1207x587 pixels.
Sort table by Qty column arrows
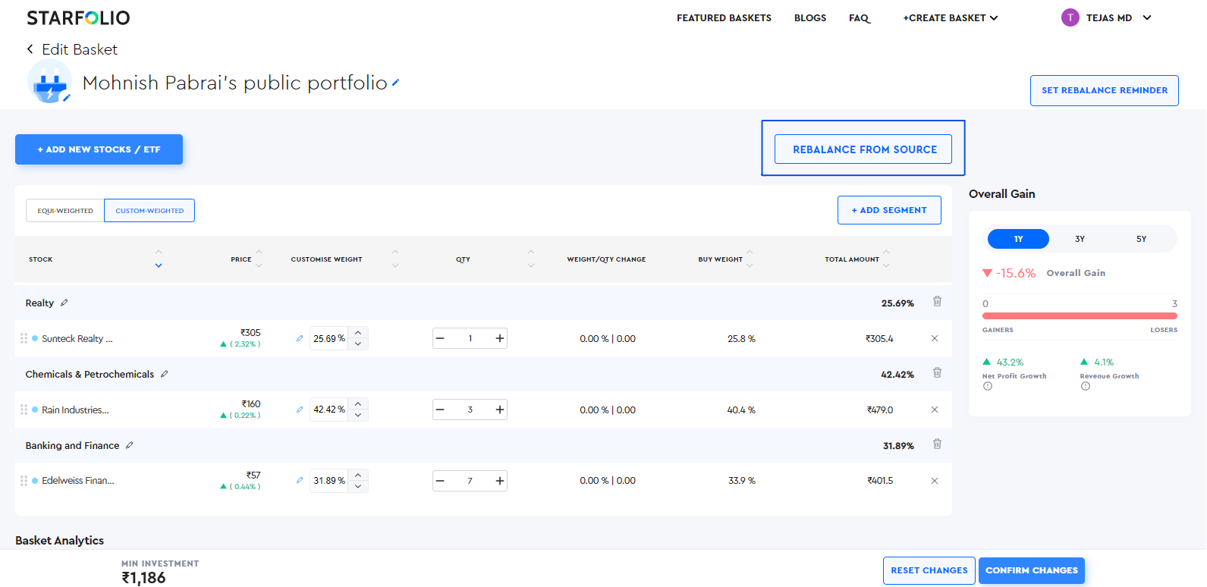[x=531, y=259]
